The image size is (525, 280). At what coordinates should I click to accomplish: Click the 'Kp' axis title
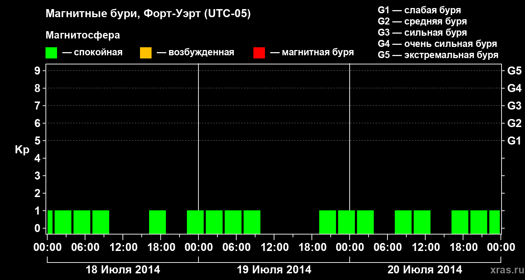click(x=22, y=150)
